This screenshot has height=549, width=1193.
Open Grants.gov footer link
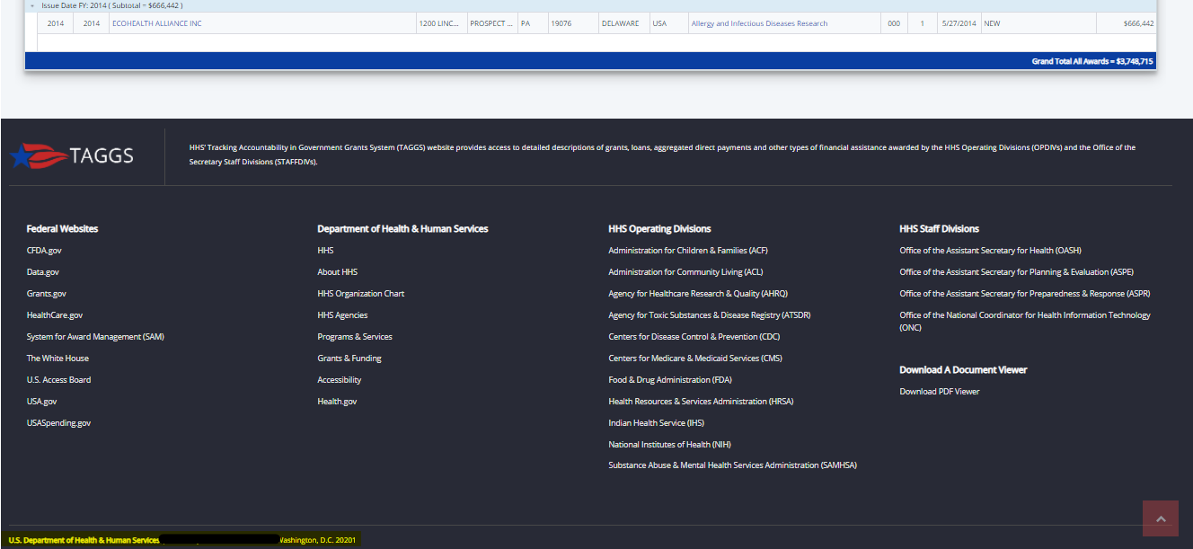click(47, 294)
